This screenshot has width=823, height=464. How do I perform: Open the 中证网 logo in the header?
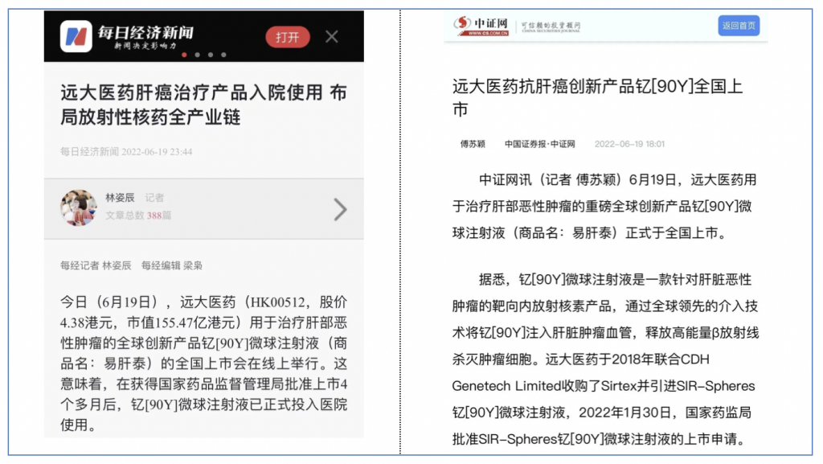pyautogui.click(x=482, y=25)
